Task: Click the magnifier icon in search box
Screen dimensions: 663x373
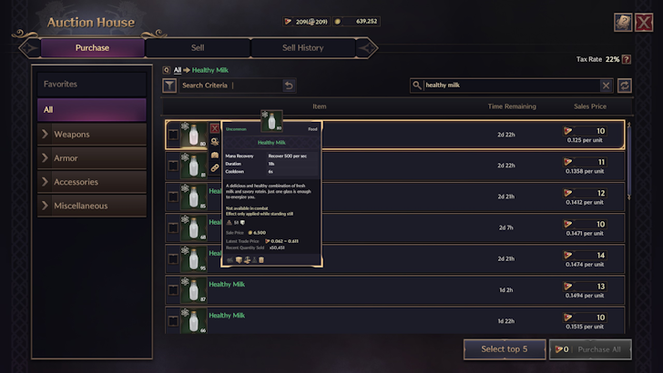Action: click(418, 86)
